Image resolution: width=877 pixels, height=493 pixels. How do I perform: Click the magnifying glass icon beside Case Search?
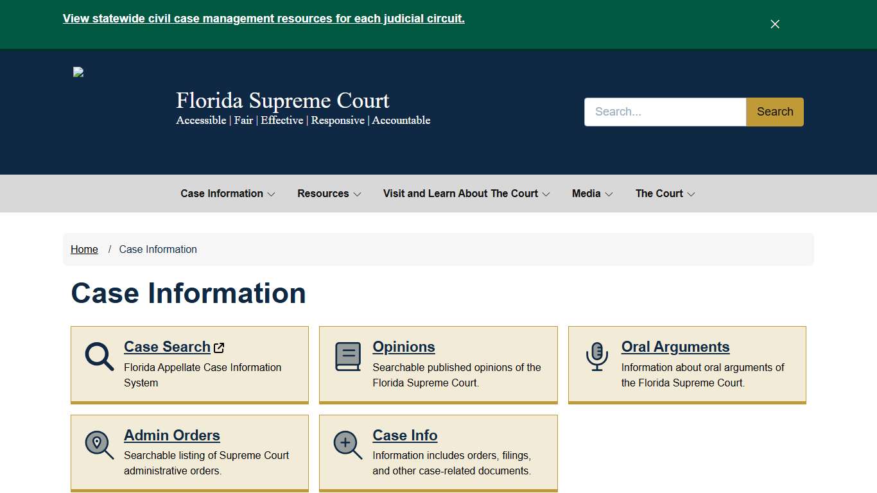98,356
